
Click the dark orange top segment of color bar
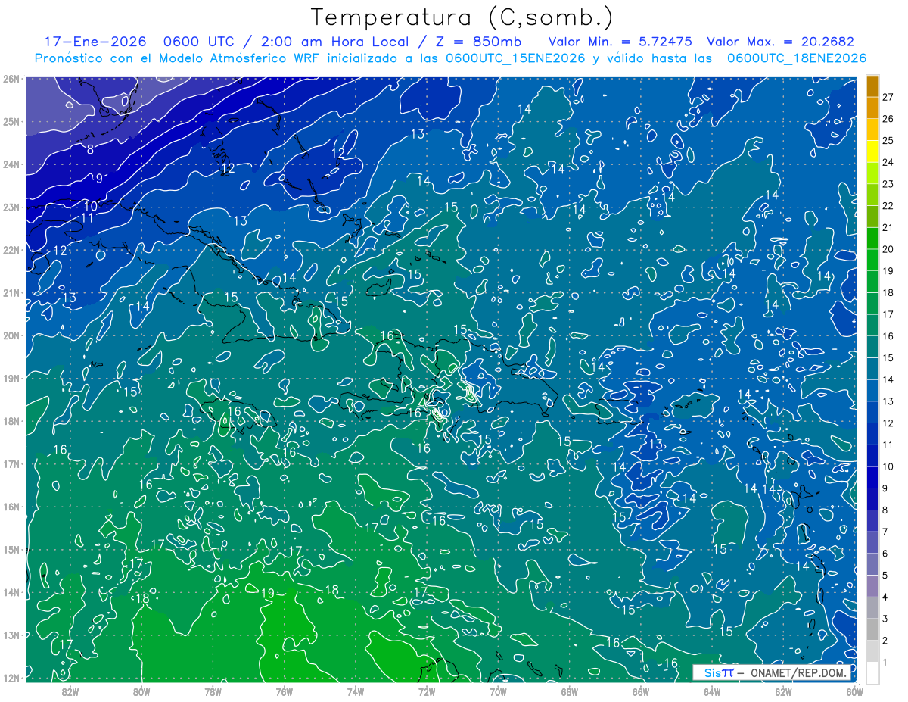[x=873, y=86]
